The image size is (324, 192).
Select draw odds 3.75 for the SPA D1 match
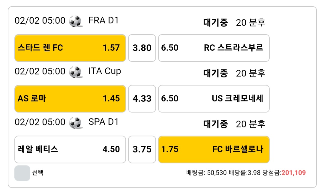(x=142, y=149)
